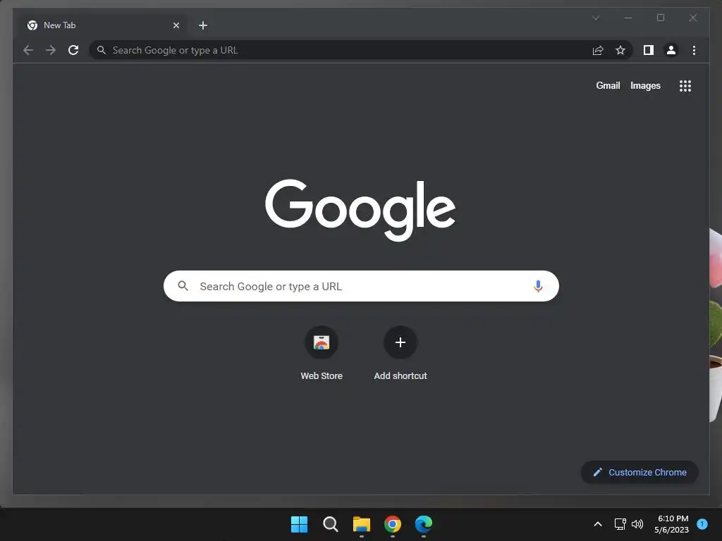The image size is (722, 541).
Task: Open Windows taskbar search
Action: tap(330, 524)
